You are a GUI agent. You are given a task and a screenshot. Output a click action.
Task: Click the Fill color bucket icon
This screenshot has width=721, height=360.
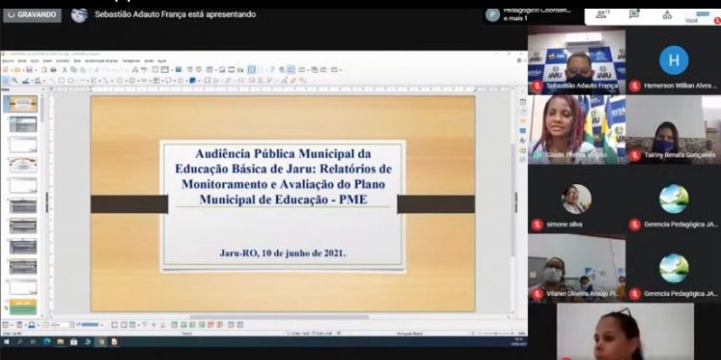coord(37,81)
